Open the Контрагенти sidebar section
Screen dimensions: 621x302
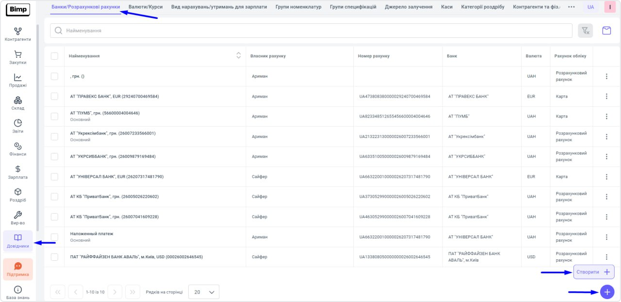click(18, 34)
